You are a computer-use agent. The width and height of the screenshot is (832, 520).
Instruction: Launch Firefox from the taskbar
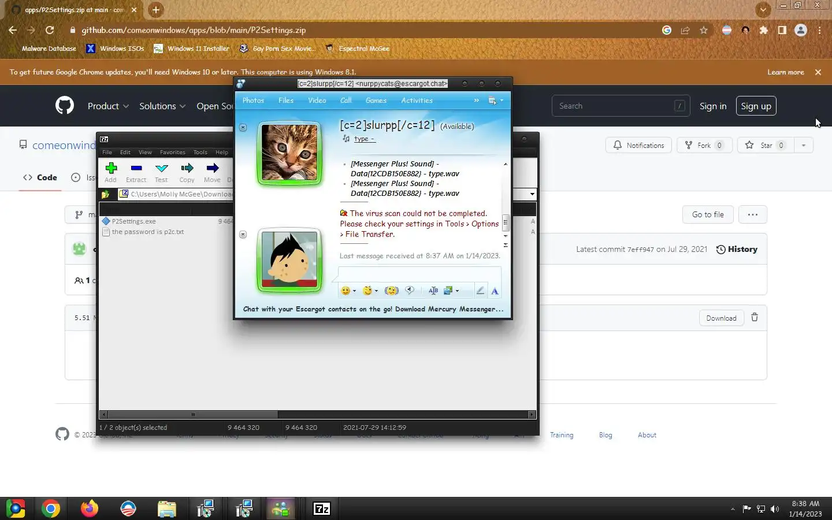click(x=90, y=508)
